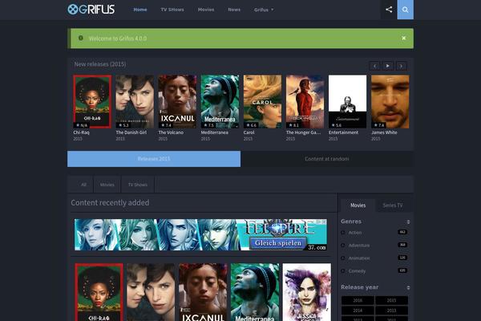
Task: Select the Comedy genre radio
Action: pyautogui.click(x=343, y=271)
